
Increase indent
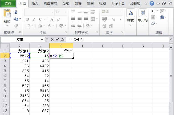pyautogui.click(x=79, y=26)
